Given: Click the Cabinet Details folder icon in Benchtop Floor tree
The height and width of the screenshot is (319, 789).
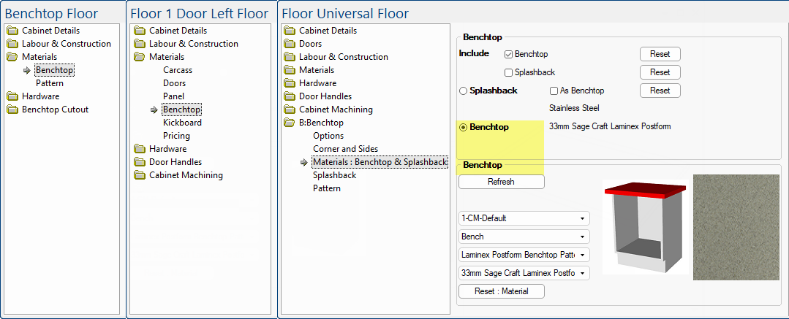Looking at the screenshot, I should (x=12, y=31).
